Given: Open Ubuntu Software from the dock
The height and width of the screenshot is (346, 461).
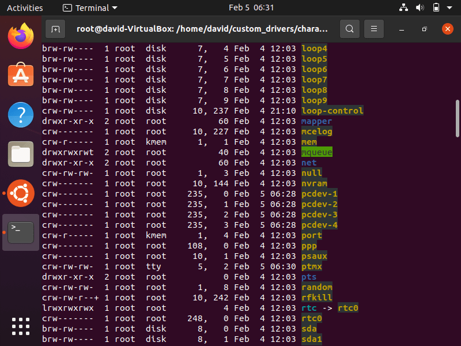Looking at the screenshot, I should coord(21,76).
